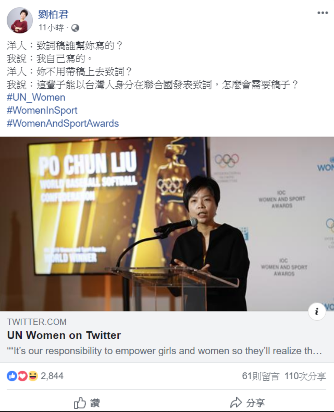The width and height of the screenshot is (334, 412).
Task: Open 'UN Women on Twitter' link title
Action: point(64,335)
